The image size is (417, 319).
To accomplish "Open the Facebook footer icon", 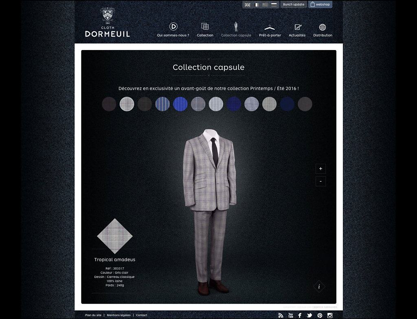I will point(300,316).
